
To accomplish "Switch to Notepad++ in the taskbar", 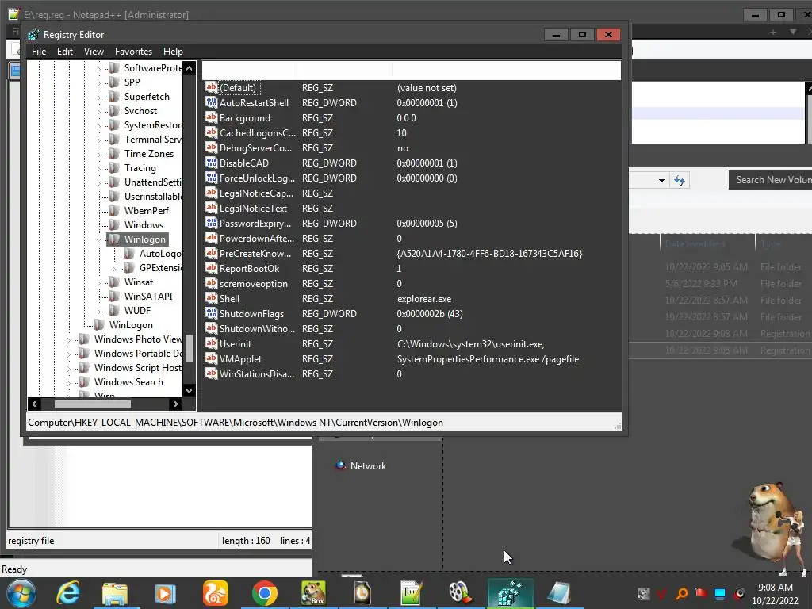I will [412, 593].
